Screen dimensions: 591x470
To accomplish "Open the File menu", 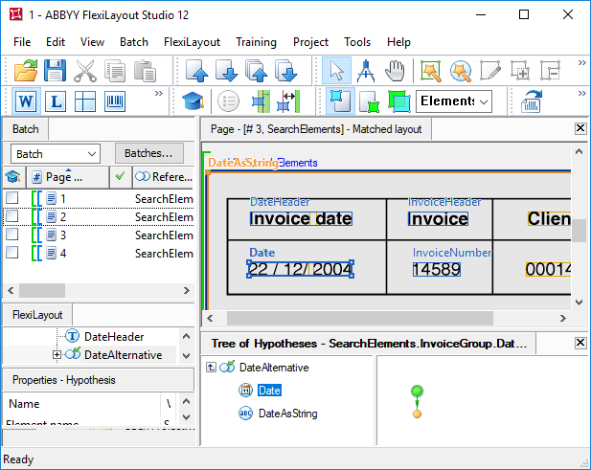I will pyautogui.click(x=22, y=42).
